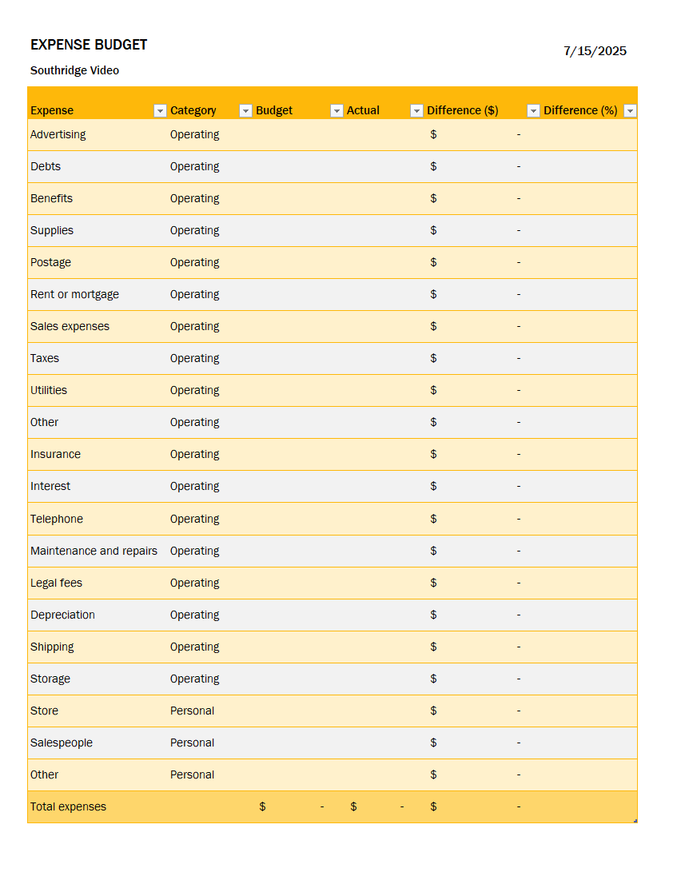
Task: Expand the Difference ($) filter arrow
Action: click(533, 111)
